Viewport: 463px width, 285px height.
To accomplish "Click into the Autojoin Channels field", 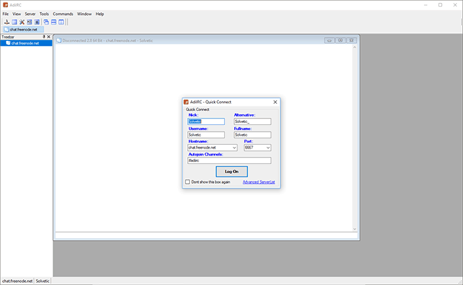I will 229,161.
